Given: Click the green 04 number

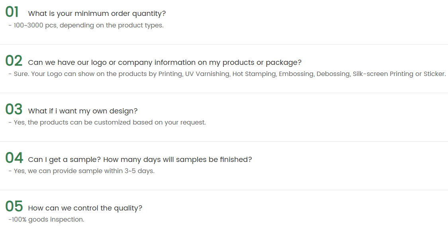Looking at the screenshot, I should point(14,158).
